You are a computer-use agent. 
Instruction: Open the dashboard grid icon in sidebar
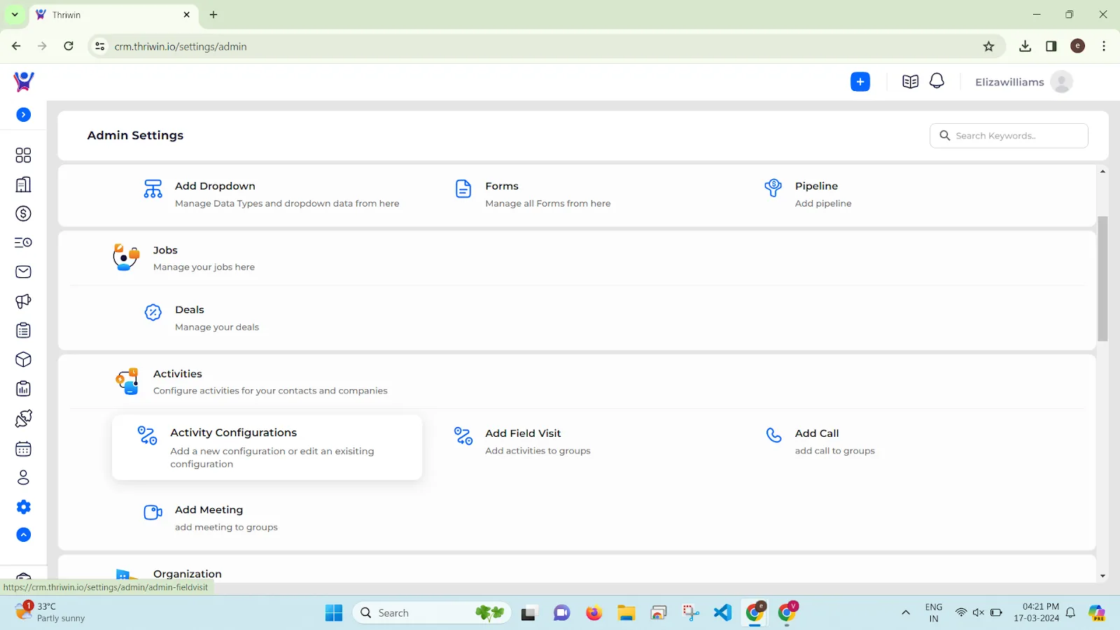[23, 155]
